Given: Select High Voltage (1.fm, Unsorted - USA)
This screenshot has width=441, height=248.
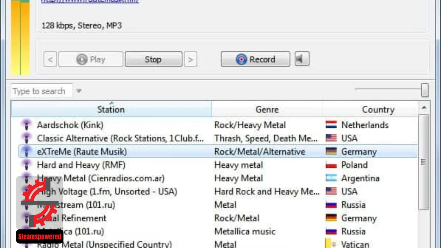Looking at the screenshot, I should coord(107,192).
